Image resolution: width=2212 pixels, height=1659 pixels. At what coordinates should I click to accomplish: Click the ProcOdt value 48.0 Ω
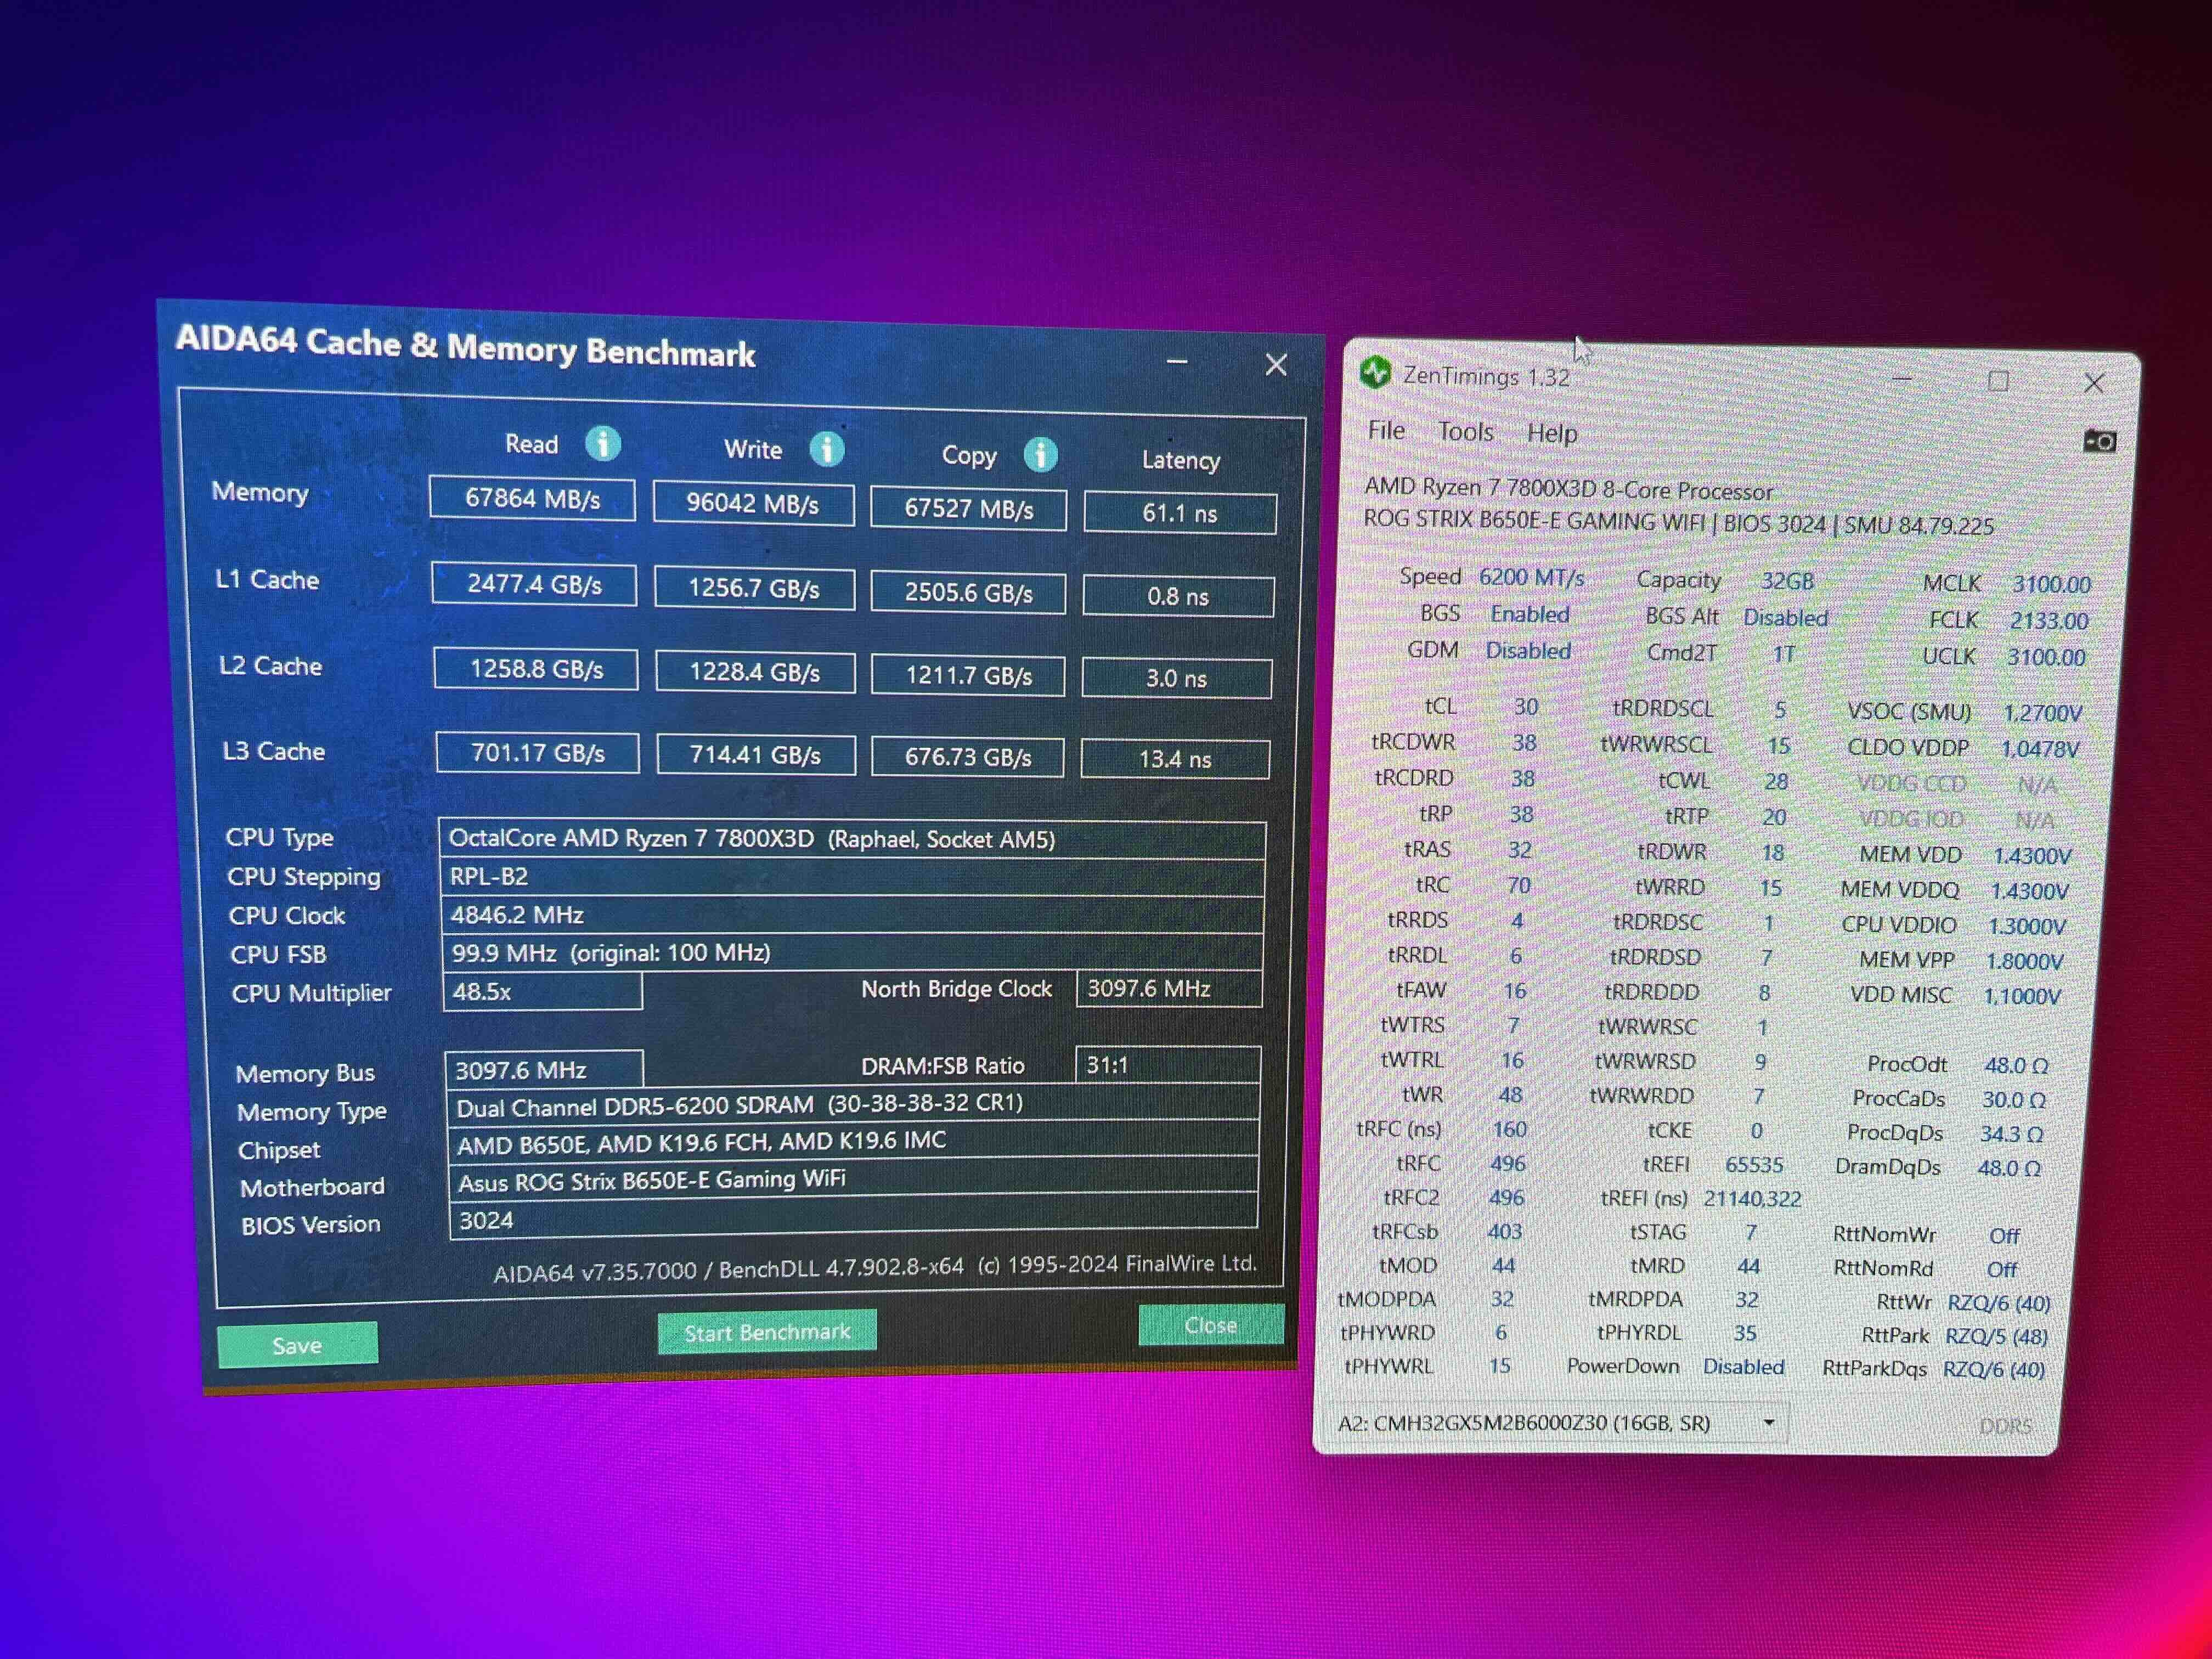click(2016, 1065)
